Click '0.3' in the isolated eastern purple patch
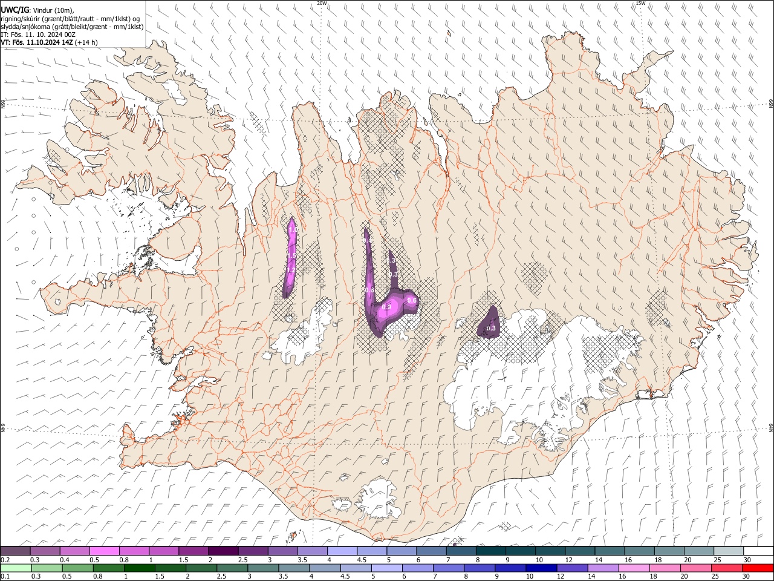The image size is (774, 581). [x=491, y=328]
